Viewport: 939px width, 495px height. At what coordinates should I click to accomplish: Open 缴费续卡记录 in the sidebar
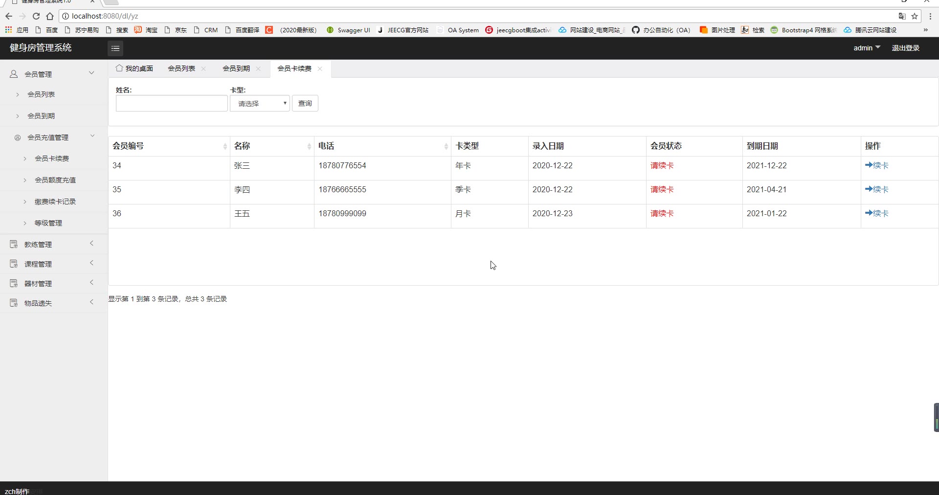[x=55, y=202]
